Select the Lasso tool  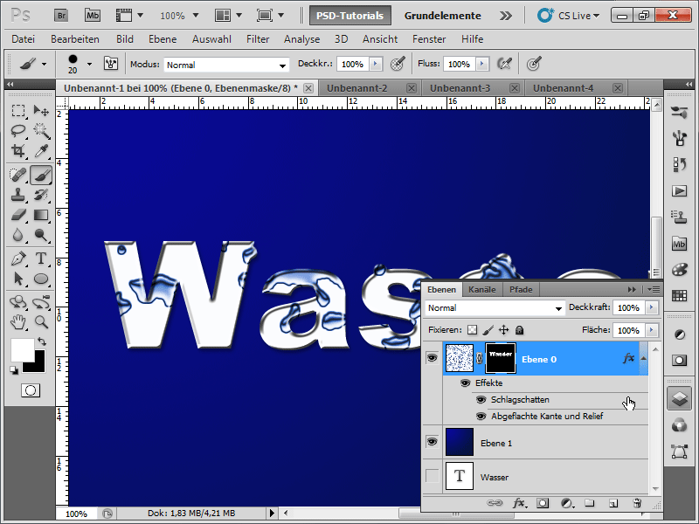click(18, 130)
